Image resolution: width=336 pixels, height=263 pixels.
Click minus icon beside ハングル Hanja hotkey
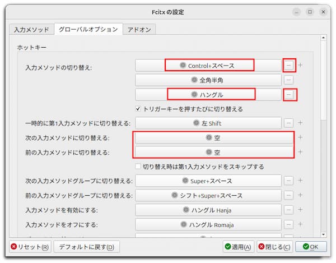tap(288, 210)
